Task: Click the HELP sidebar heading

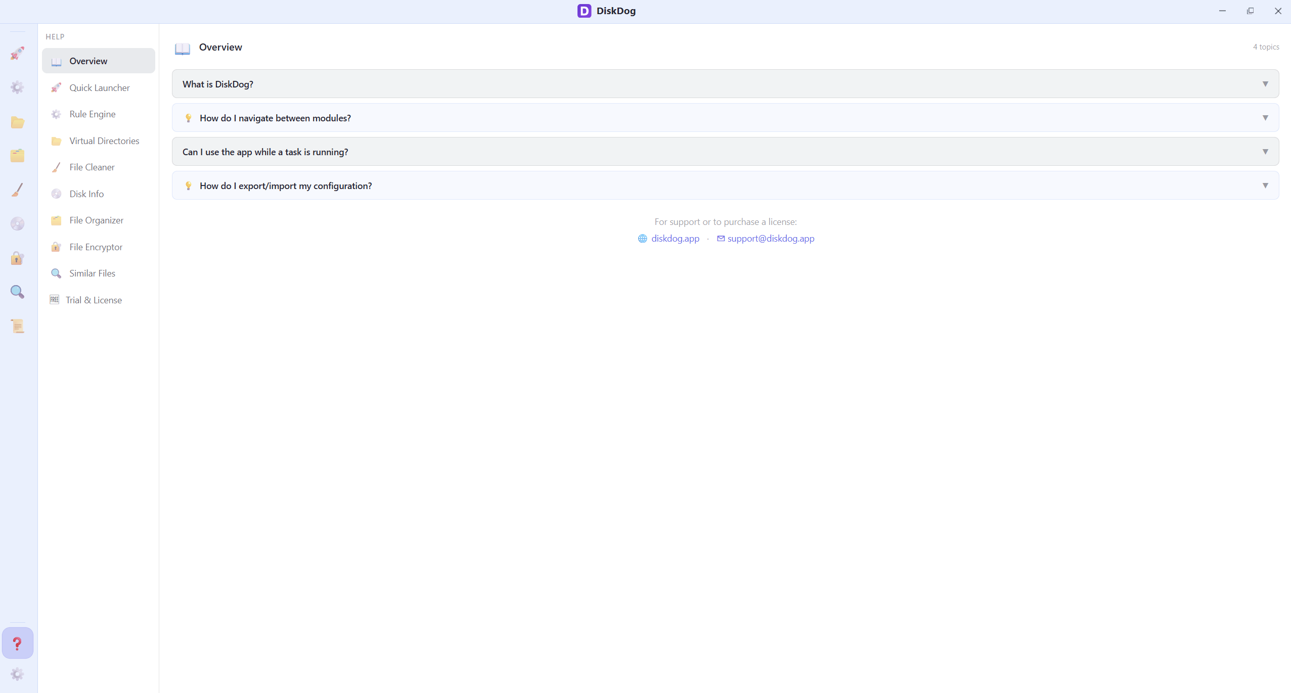Action: [55, 36]
